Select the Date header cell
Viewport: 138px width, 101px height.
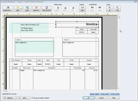(82, 29)
